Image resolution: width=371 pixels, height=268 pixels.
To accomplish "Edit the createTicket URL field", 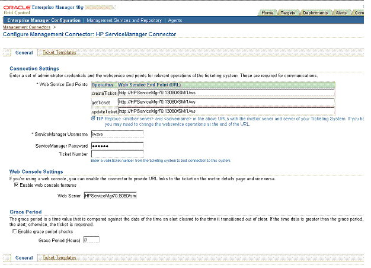I will tap(226, 93).
